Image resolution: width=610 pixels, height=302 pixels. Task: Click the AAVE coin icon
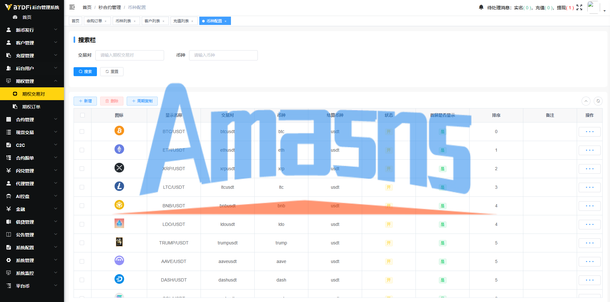119,260
